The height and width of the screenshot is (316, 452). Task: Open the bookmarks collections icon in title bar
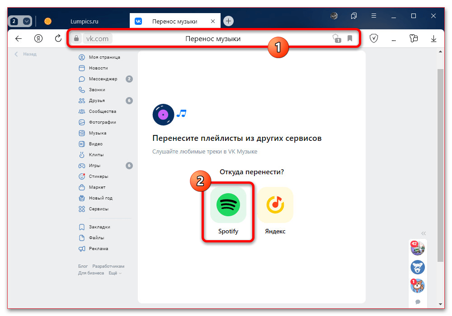click(354, 16)
